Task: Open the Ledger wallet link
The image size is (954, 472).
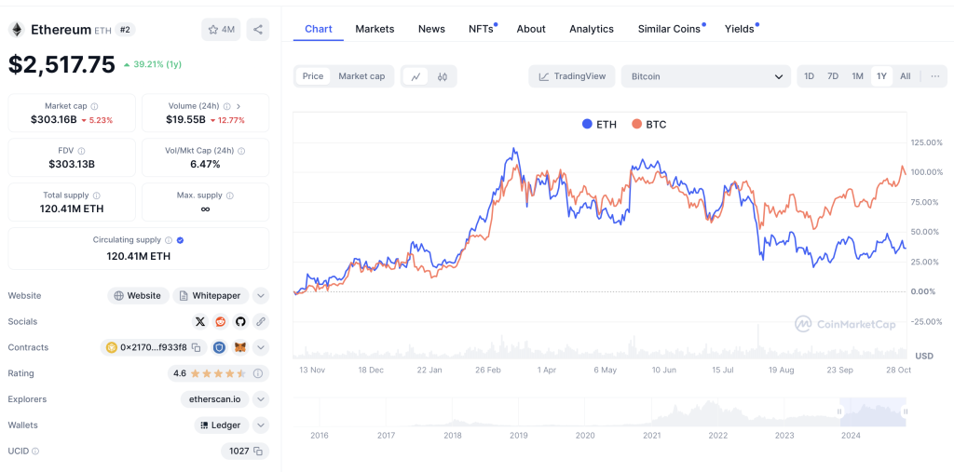Action: [x=222, y=425]
